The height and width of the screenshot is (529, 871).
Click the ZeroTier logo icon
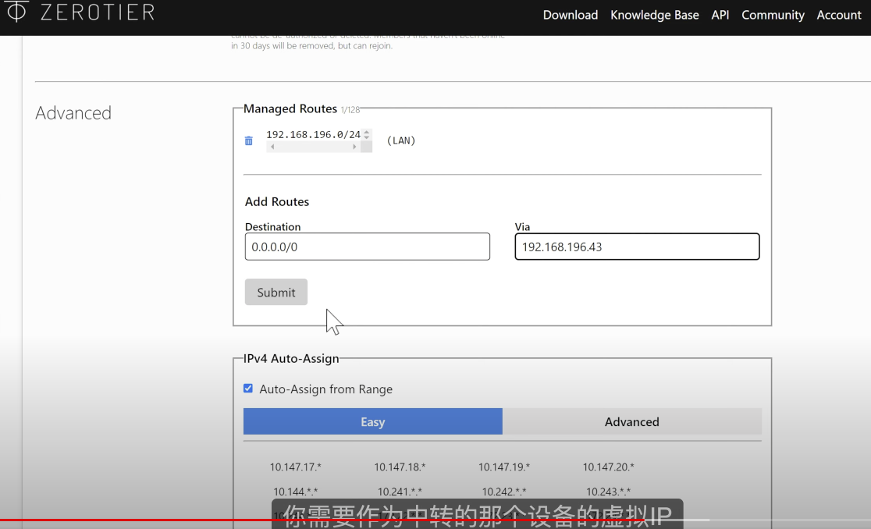(x=17, y=12)
